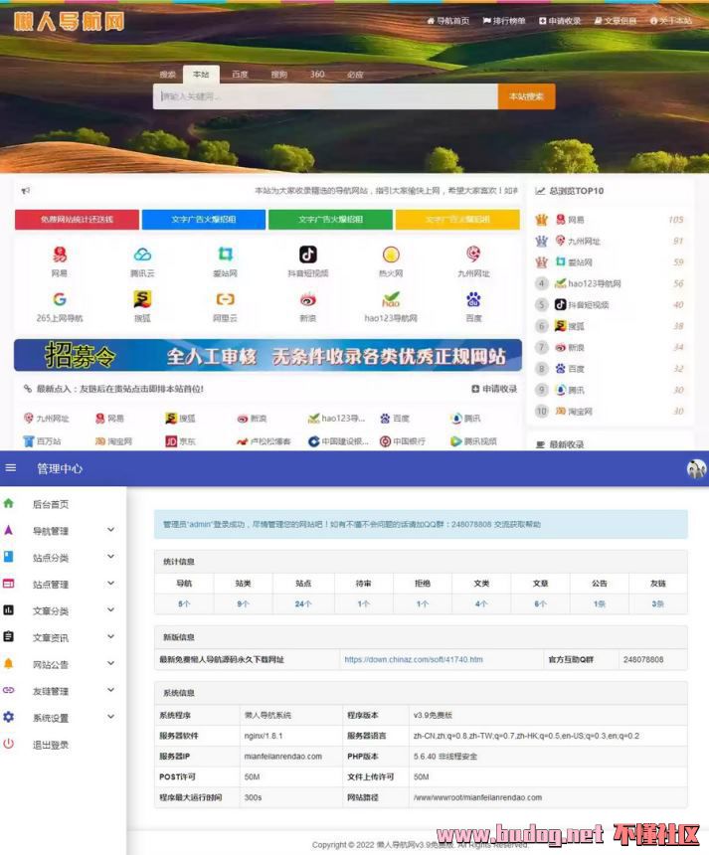Click the 退出登录 power icon
Screen dimensions: 709x855
pyautogui.click(x=9, y=744)
